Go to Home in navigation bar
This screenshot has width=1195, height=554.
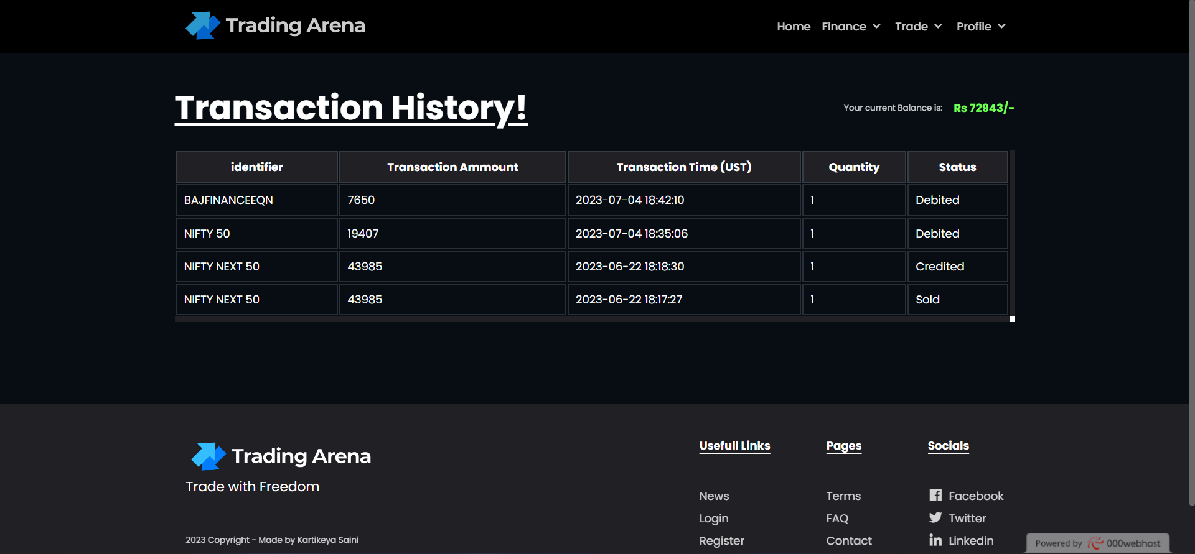pos(794,26)
